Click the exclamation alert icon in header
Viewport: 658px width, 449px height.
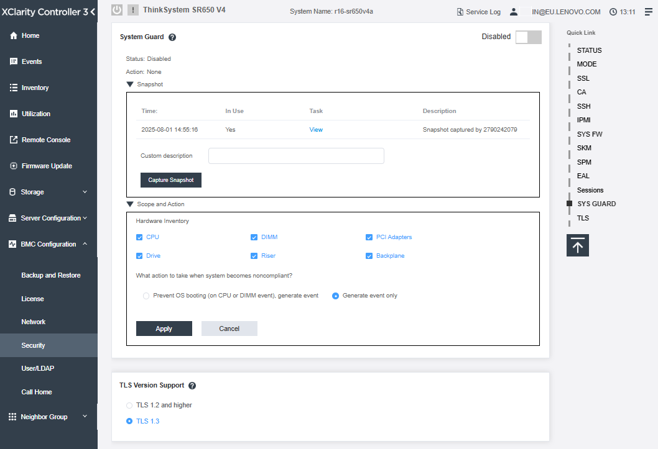[133, 10]
